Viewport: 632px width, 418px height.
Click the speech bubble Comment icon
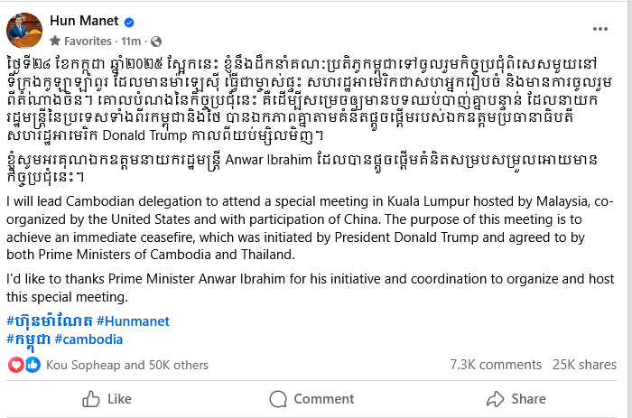pyautogui.click(x=277, y=398)
